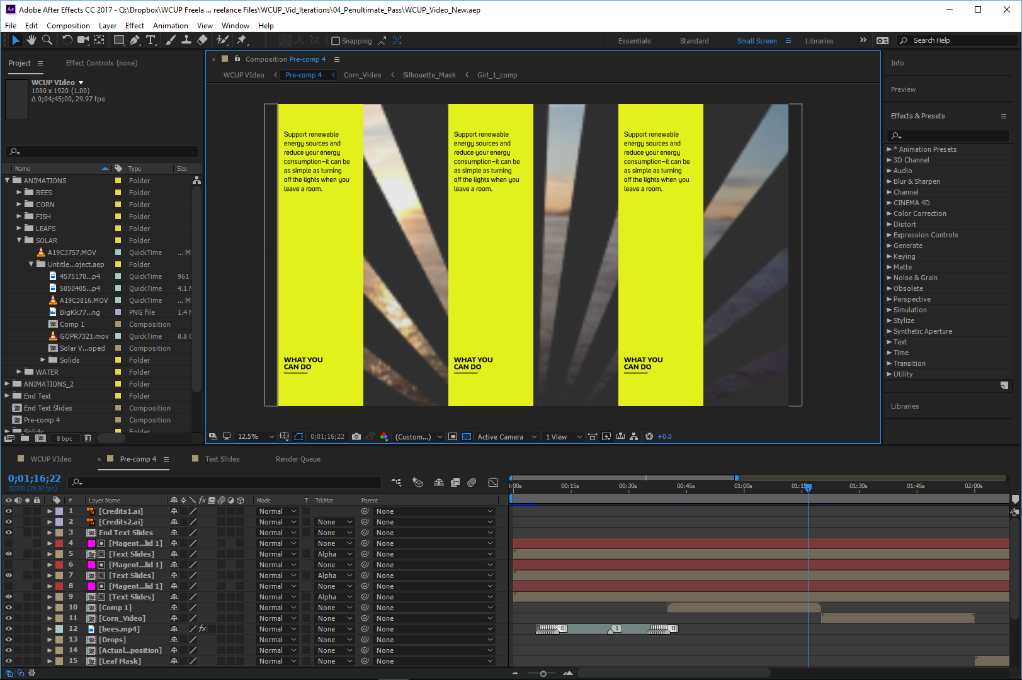Create new folder in Project panel
The image size is (1022, 680).
[25, 438]
